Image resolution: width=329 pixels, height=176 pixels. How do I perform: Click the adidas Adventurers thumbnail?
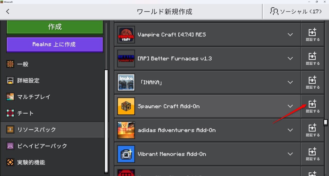tap(126, 130)
